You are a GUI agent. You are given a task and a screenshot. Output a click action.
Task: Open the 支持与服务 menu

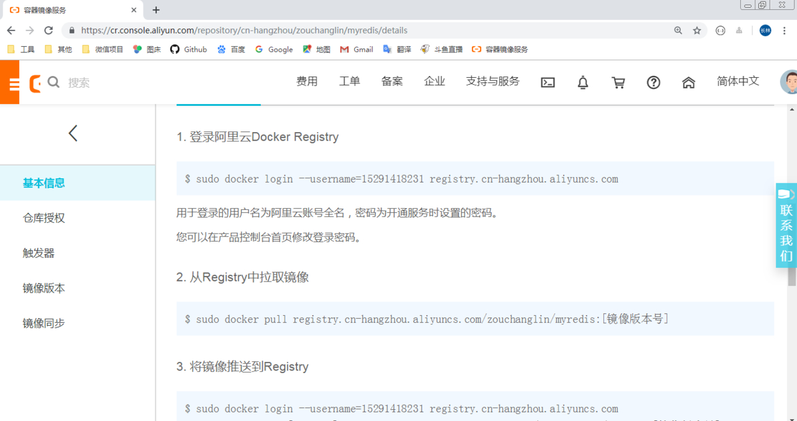pos(493,82)
